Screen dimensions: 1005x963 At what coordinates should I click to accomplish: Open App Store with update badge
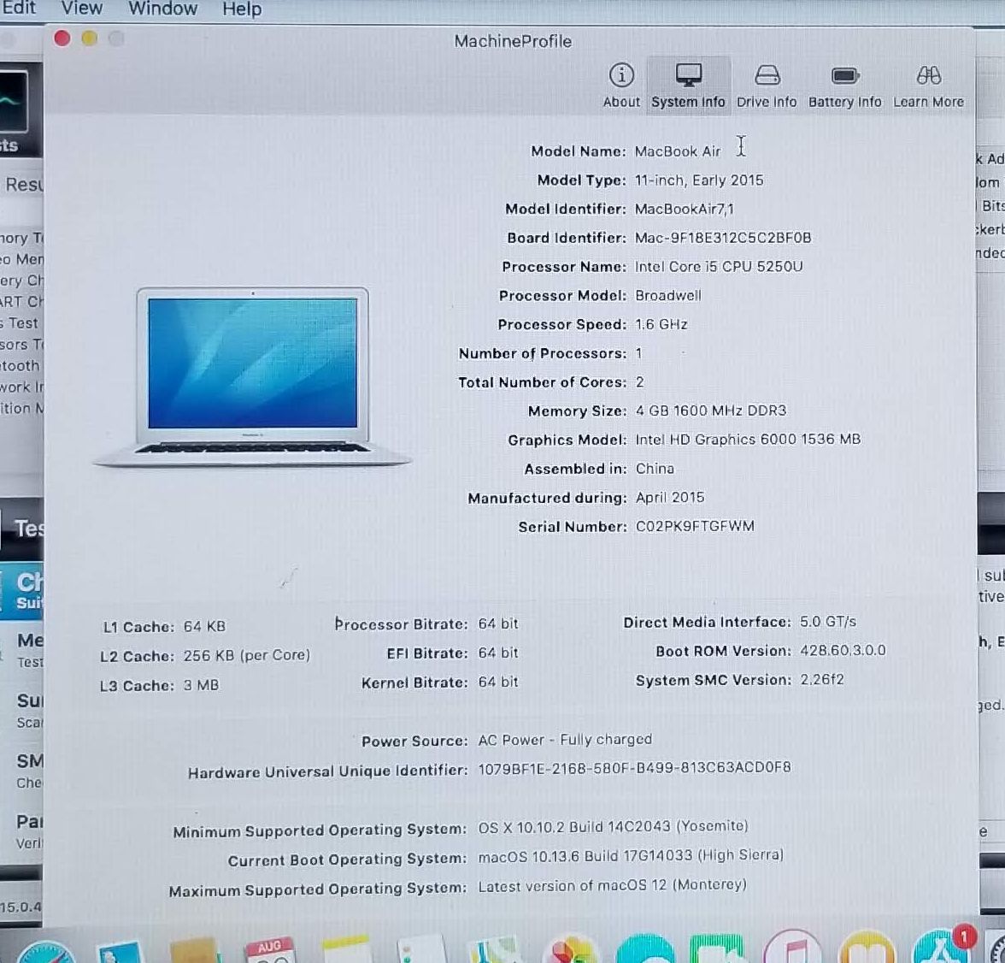click(x=940, y=951)
